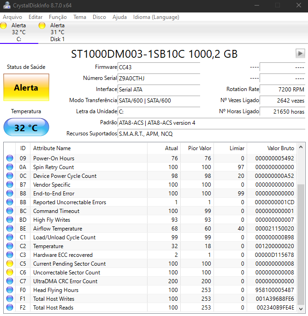Open the Arquivo menu
This screenshot has height=316, width=308.
(x=12, y=17)
